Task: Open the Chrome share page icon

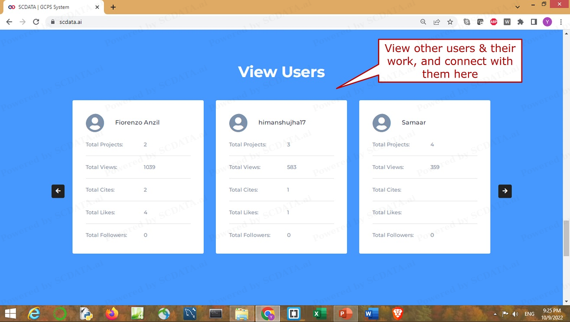Action: 436,22
